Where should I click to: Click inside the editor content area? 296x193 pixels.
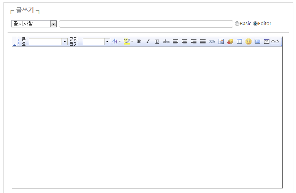click(147, 117)
